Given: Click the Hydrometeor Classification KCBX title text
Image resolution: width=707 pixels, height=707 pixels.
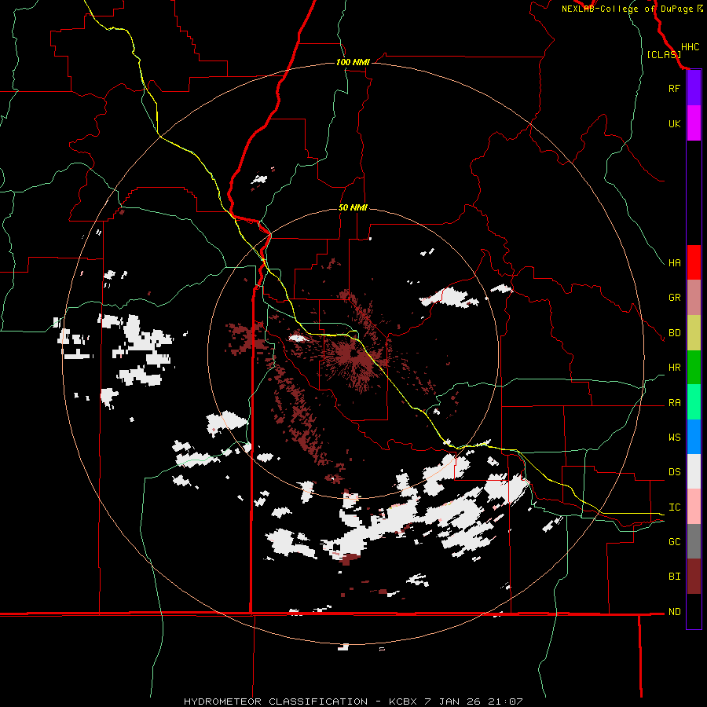Looking at the screenshot, I should pyautogui.click(x=353, y=702).
